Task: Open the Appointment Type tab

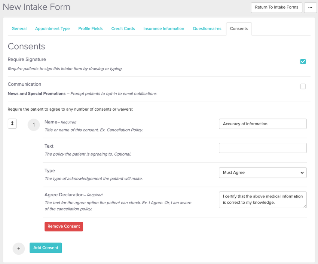Action: 52,28
